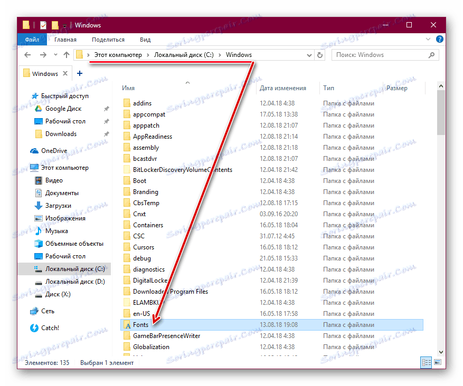
Task: Add a new tab with plus button
Action: point(80,73)
